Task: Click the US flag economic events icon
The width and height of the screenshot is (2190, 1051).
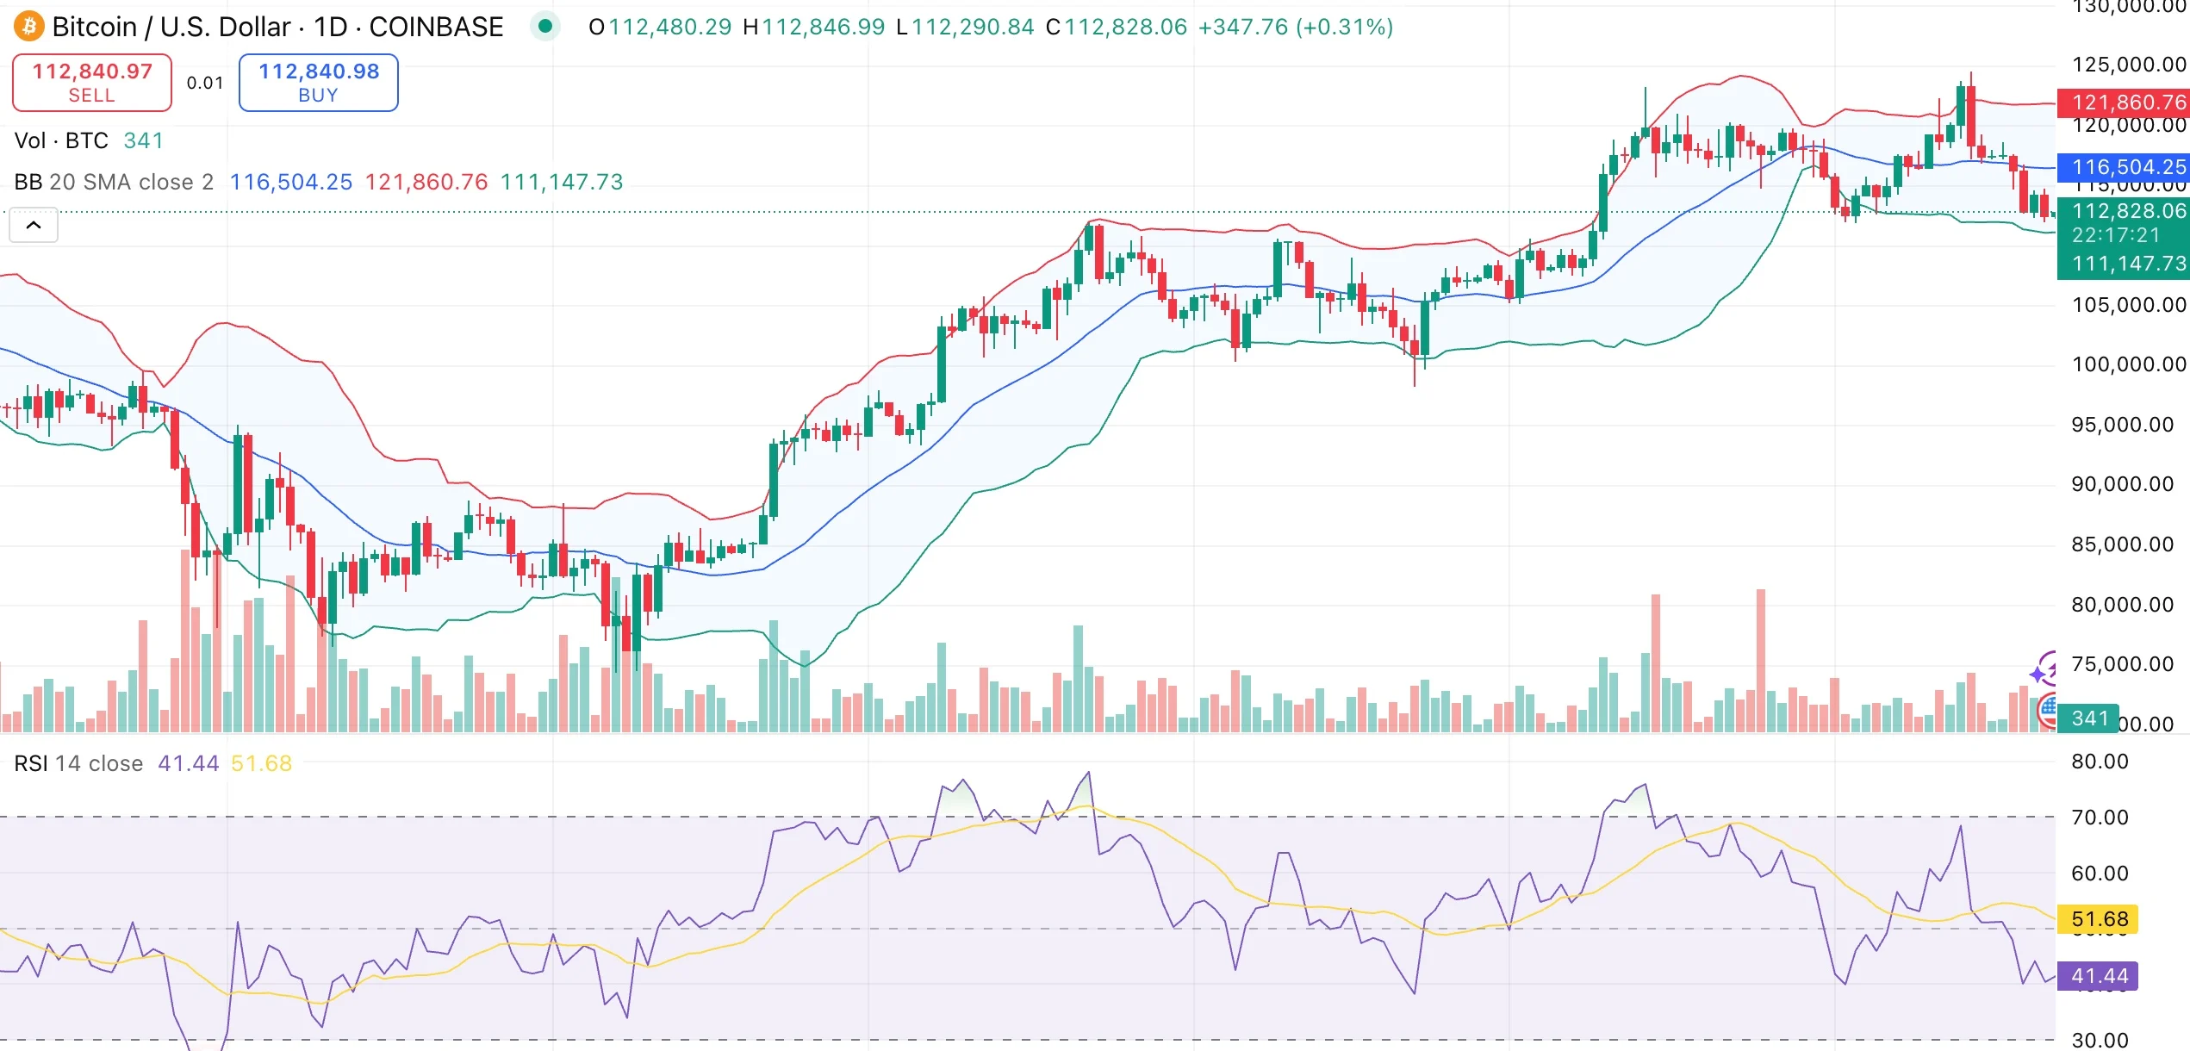Action: point(2047,711)
